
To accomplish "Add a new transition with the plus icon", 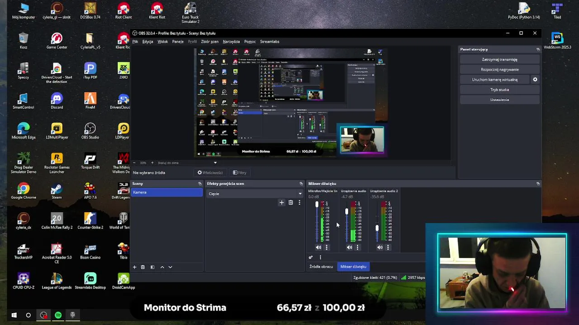I will 281,203.
